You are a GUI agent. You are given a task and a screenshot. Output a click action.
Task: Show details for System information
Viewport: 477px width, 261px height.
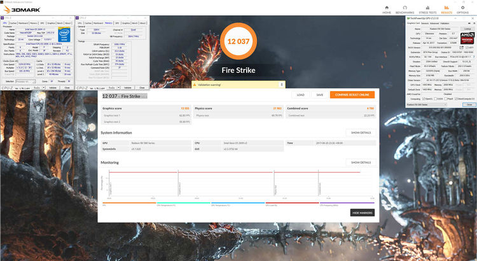coord(361,133)
